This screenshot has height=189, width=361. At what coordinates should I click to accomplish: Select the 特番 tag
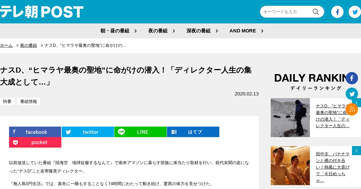[7, 101]
